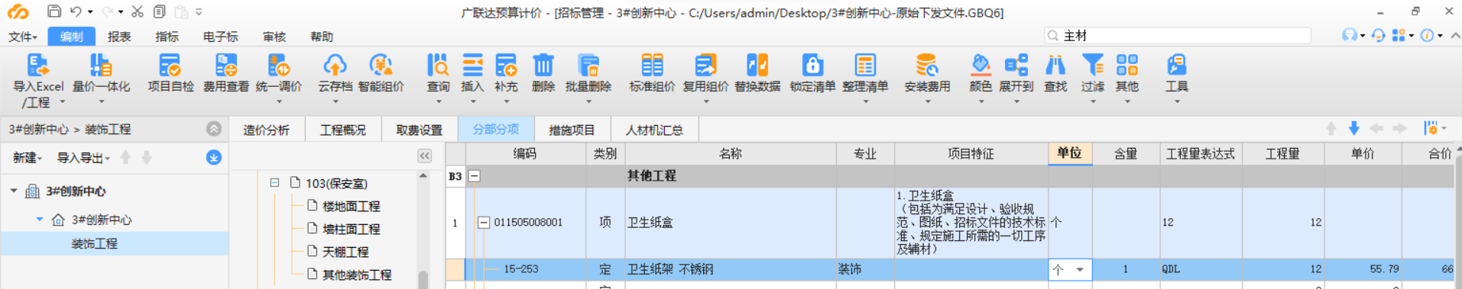Click the Cut scissors icon
Screen dimensions: 1462x289
[138, 11]
